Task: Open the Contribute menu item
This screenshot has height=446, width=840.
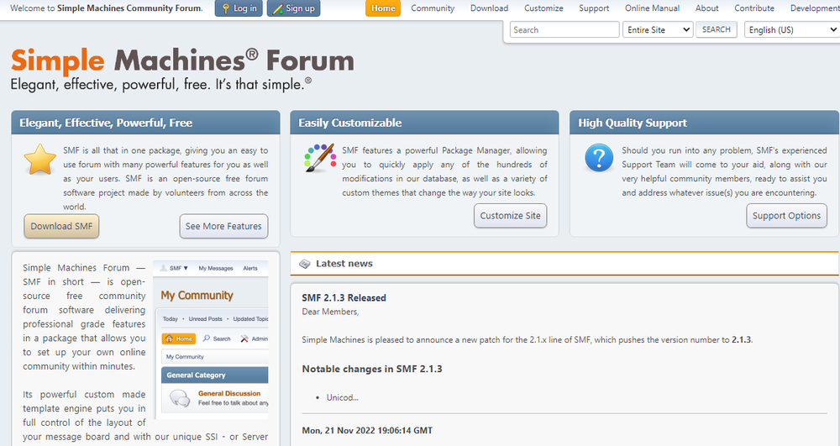Action: pyautogui.click(x=753, y=8)
